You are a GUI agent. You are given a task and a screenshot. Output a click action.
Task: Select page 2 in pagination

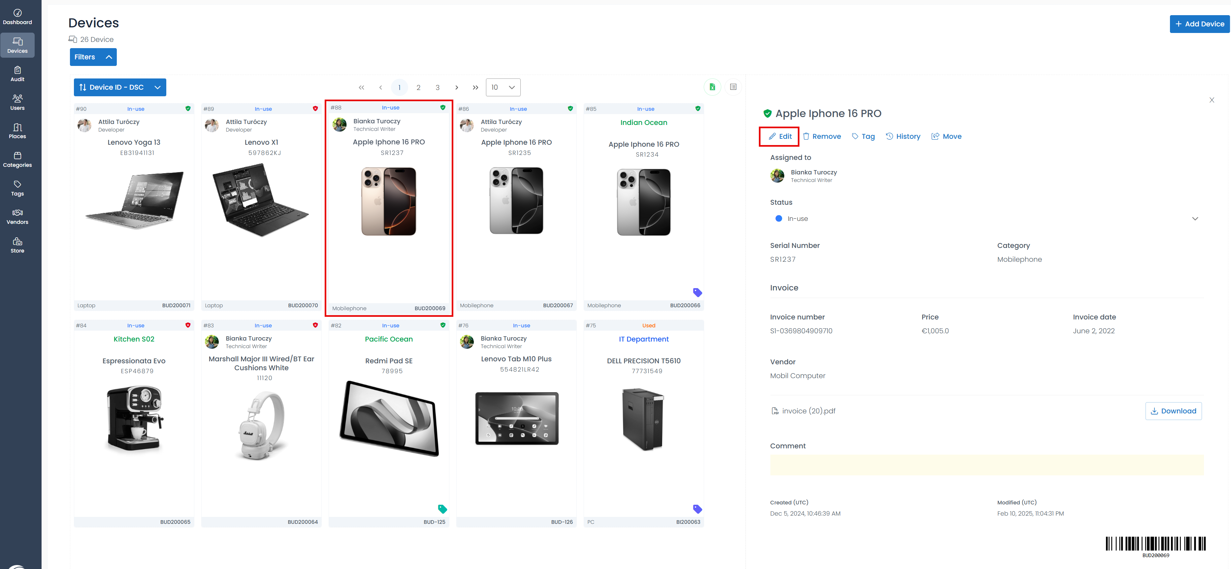point(418,87)
